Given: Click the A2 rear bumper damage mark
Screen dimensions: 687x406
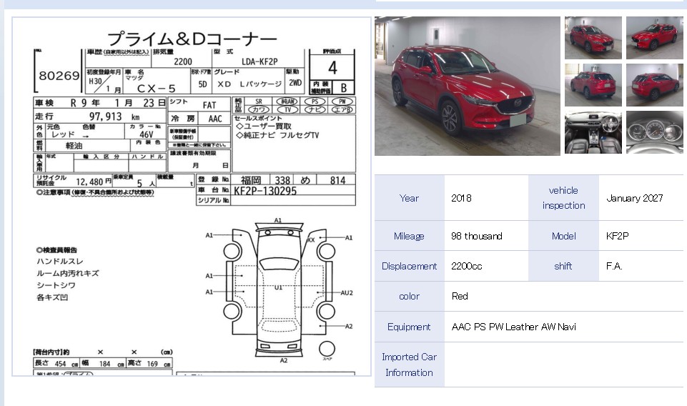Looking at the screenshot, I should [284, 360].
